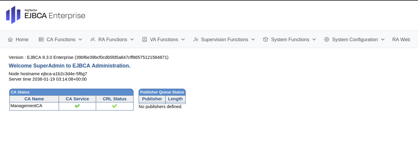
Task: Click the RA Functions people icon
Action: pos(93,39)
